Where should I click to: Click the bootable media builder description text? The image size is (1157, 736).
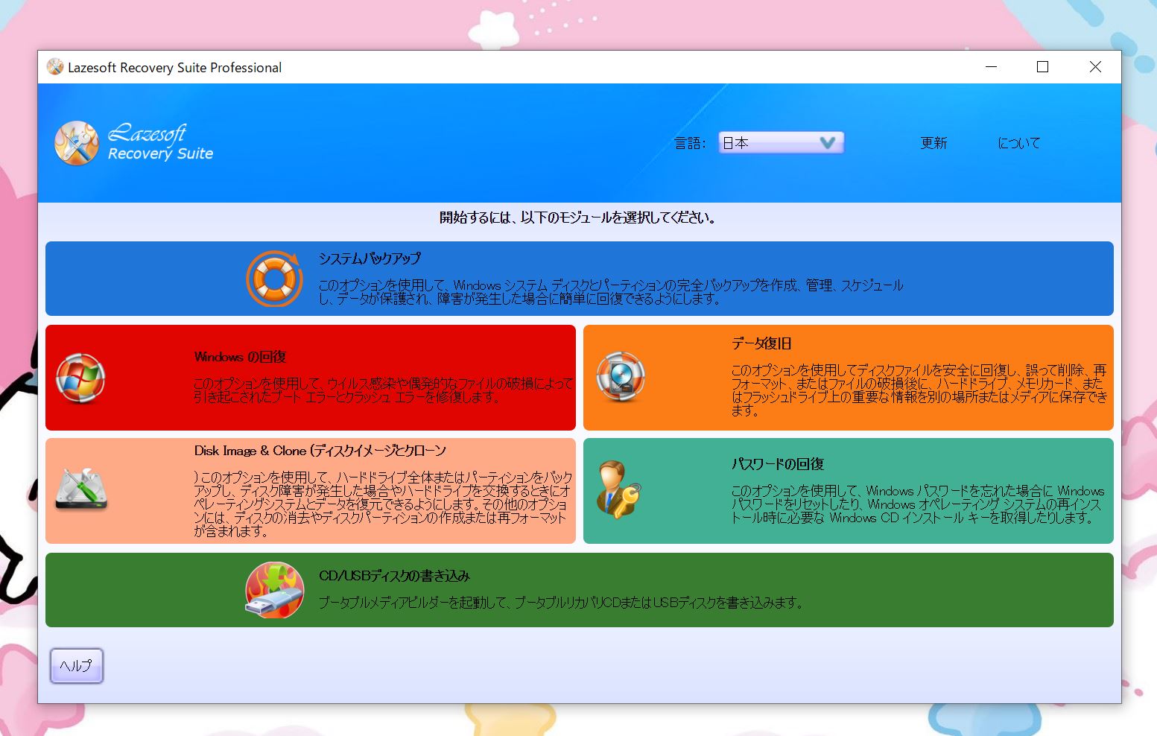(x=562, y=603)
